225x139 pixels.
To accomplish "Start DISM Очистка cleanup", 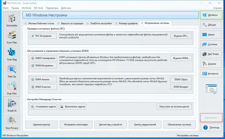I will click(x=43, y=87).
